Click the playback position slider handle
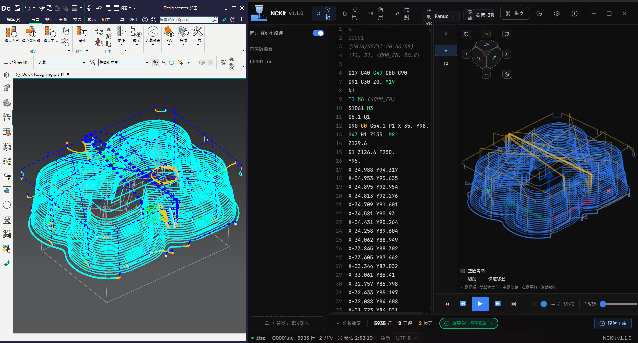638x343 pixels. (x=544, y=304)
